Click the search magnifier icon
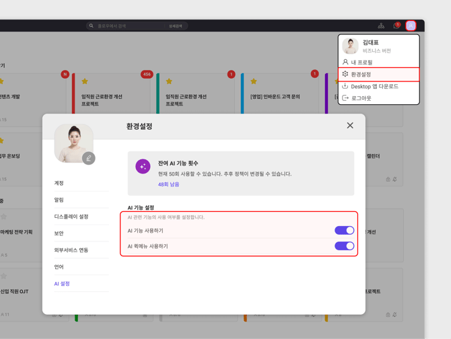The width and height of the screenshot is (451, 339). tap(91, 26)
